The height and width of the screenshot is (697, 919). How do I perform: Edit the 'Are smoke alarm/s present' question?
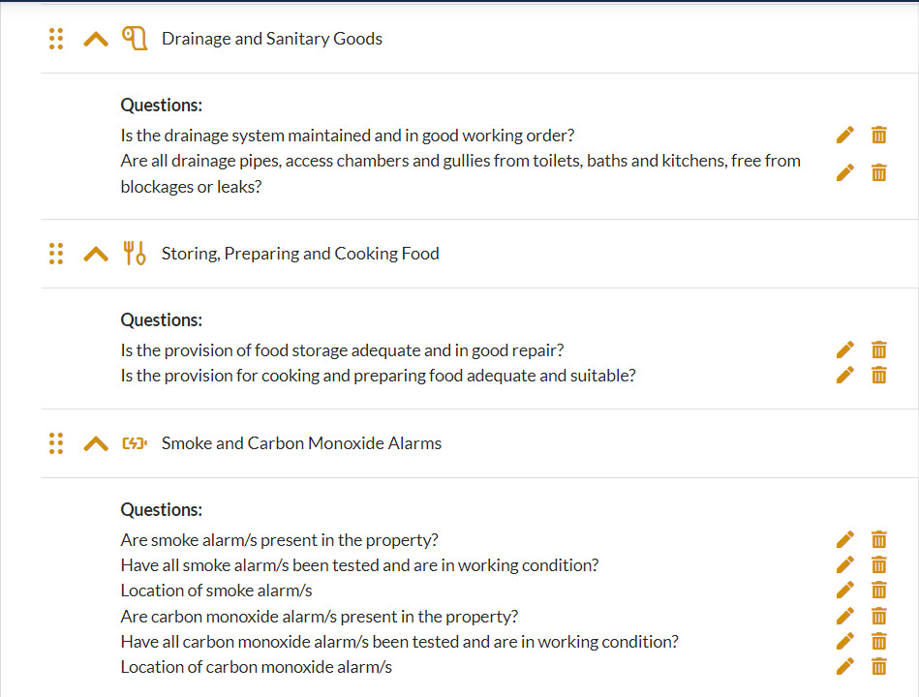(844, 540)
